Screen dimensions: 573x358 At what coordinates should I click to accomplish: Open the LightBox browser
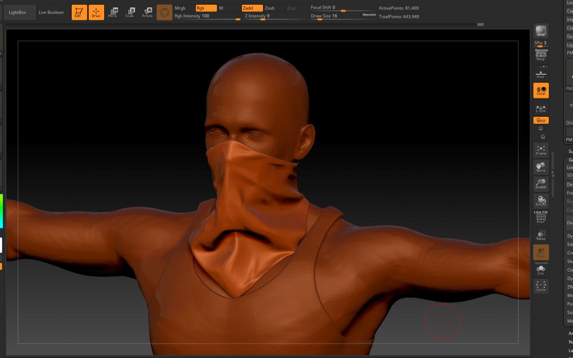[x=18, y=12]
